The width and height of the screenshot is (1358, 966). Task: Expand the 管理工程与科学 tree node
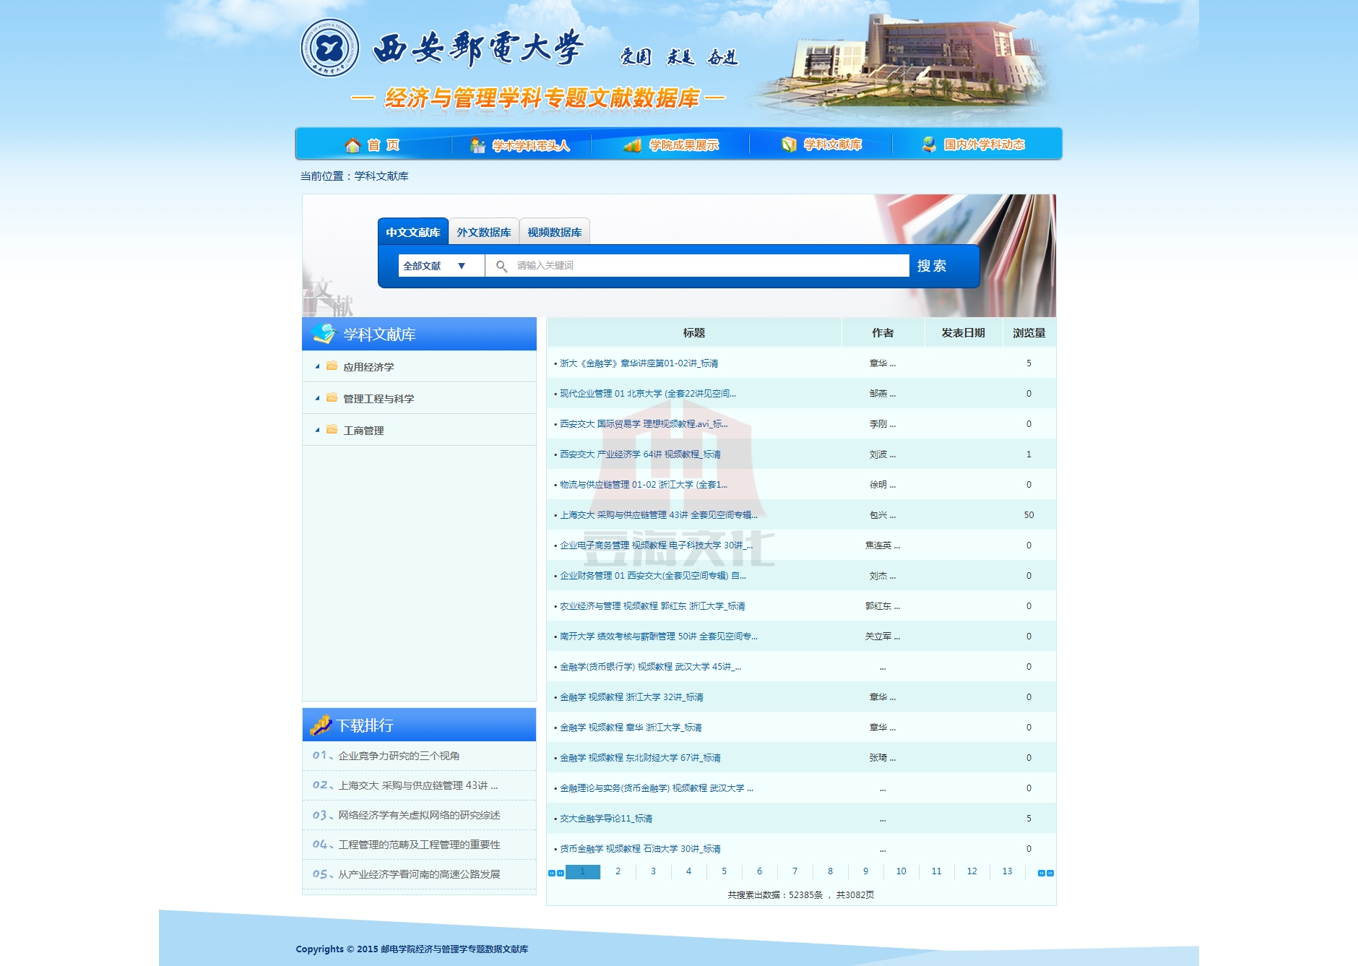click(317, 398)
